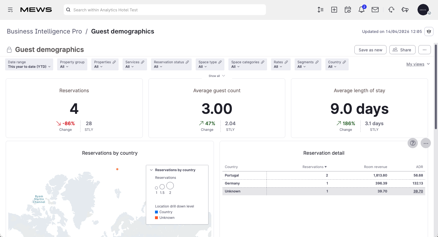Viewport: 438px width, 237px height.
Task: Open the Rates All dropdown
Action: coord(281,64)
